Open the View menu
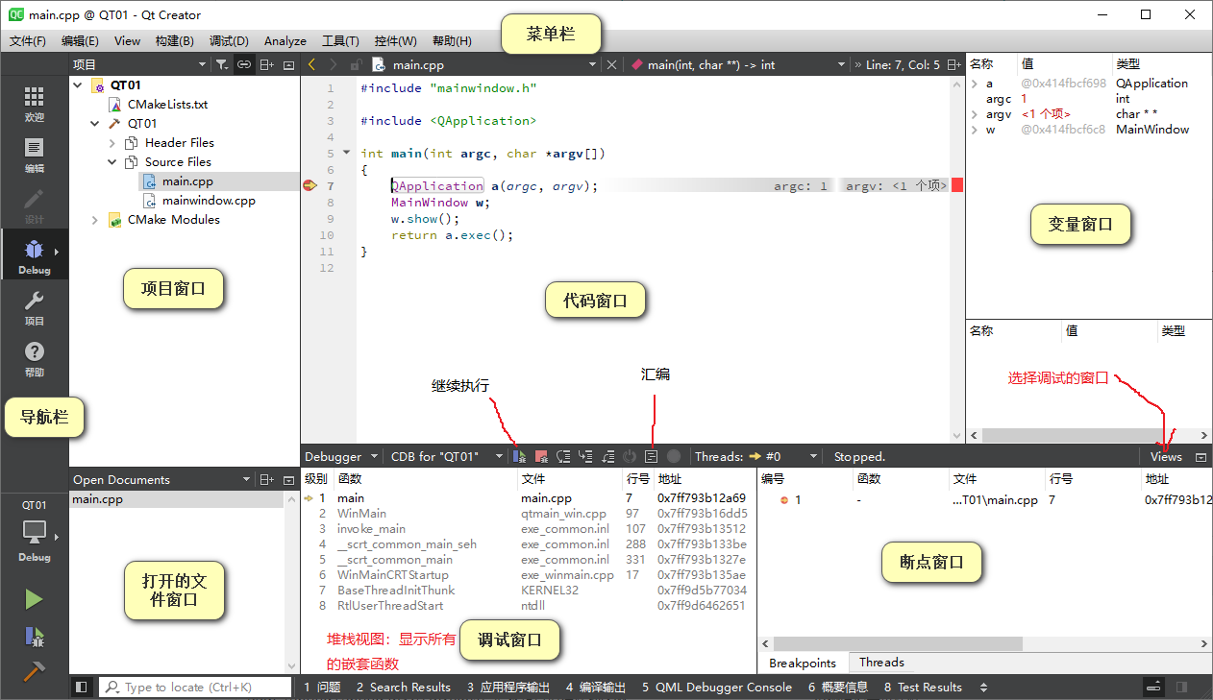Screen dimensions: 1213x700 pyautogui.click(x=127, y=41)
